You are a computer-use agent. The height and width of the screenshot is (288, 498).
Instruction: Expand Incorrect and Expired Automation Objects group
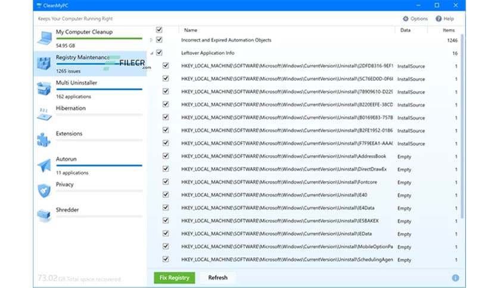click(151, 40)
